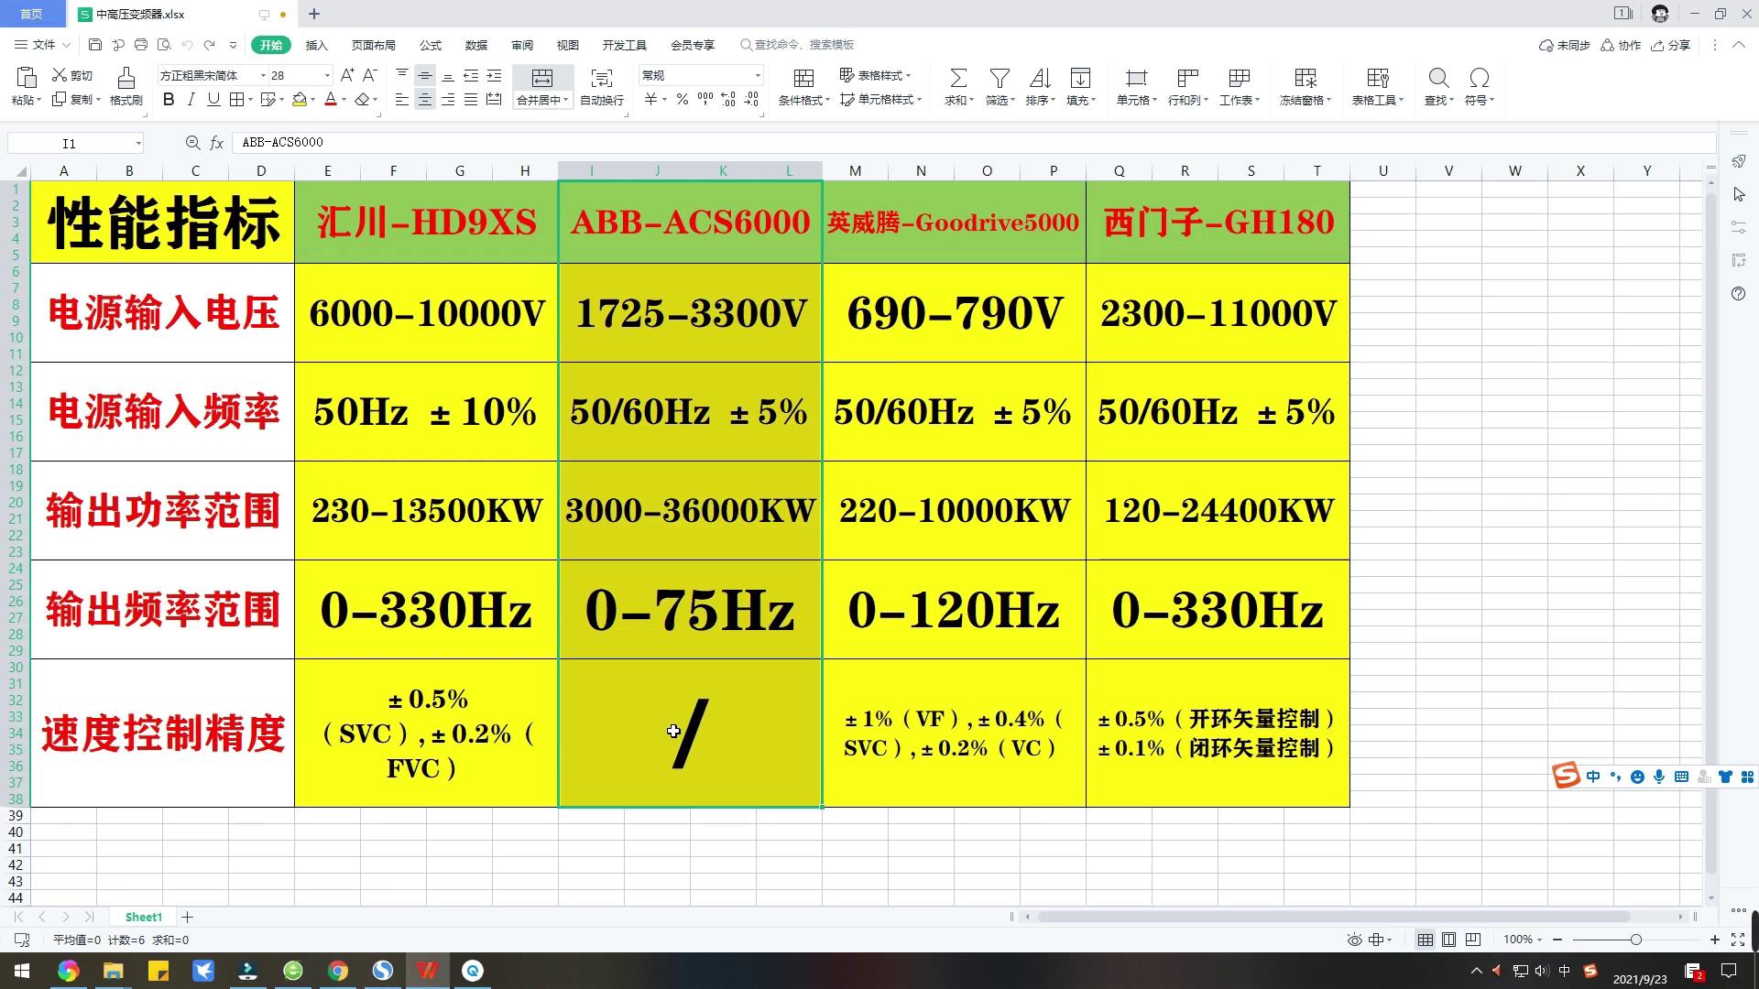The height and width of the screenshot is (989, 1759).
Task: Click the Find (查找) magnifier icon
Action: coord(1438,78)
